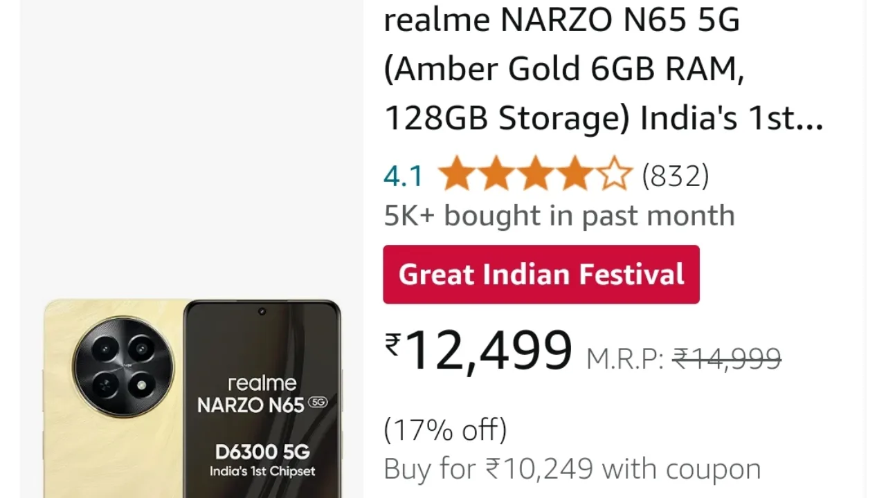Screen dimensions: 886x498
Task: Click the front phone's punch-hole camera on image
Action: [262, 312]
